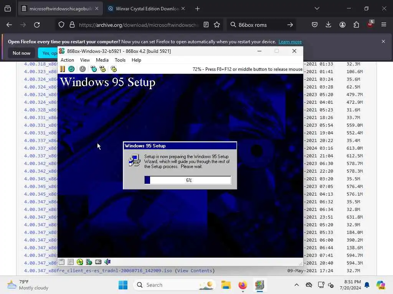
Task: Open a new Firefox tab
Action: click(x=198, y=9)
